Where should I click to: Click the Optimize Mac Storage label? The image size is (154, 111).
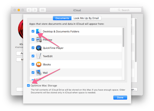(x=44, y=86)
